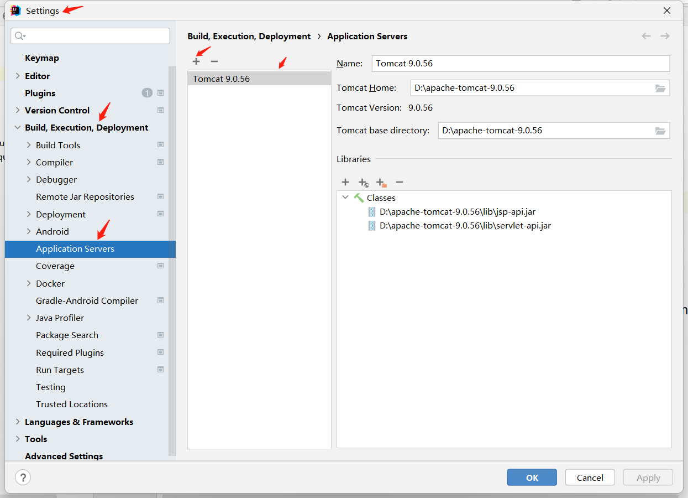Screen dimensions: 688x498
Task: Select the servlet-api.jar library entry
Action: pyautogui.click(x=465, y=226)
